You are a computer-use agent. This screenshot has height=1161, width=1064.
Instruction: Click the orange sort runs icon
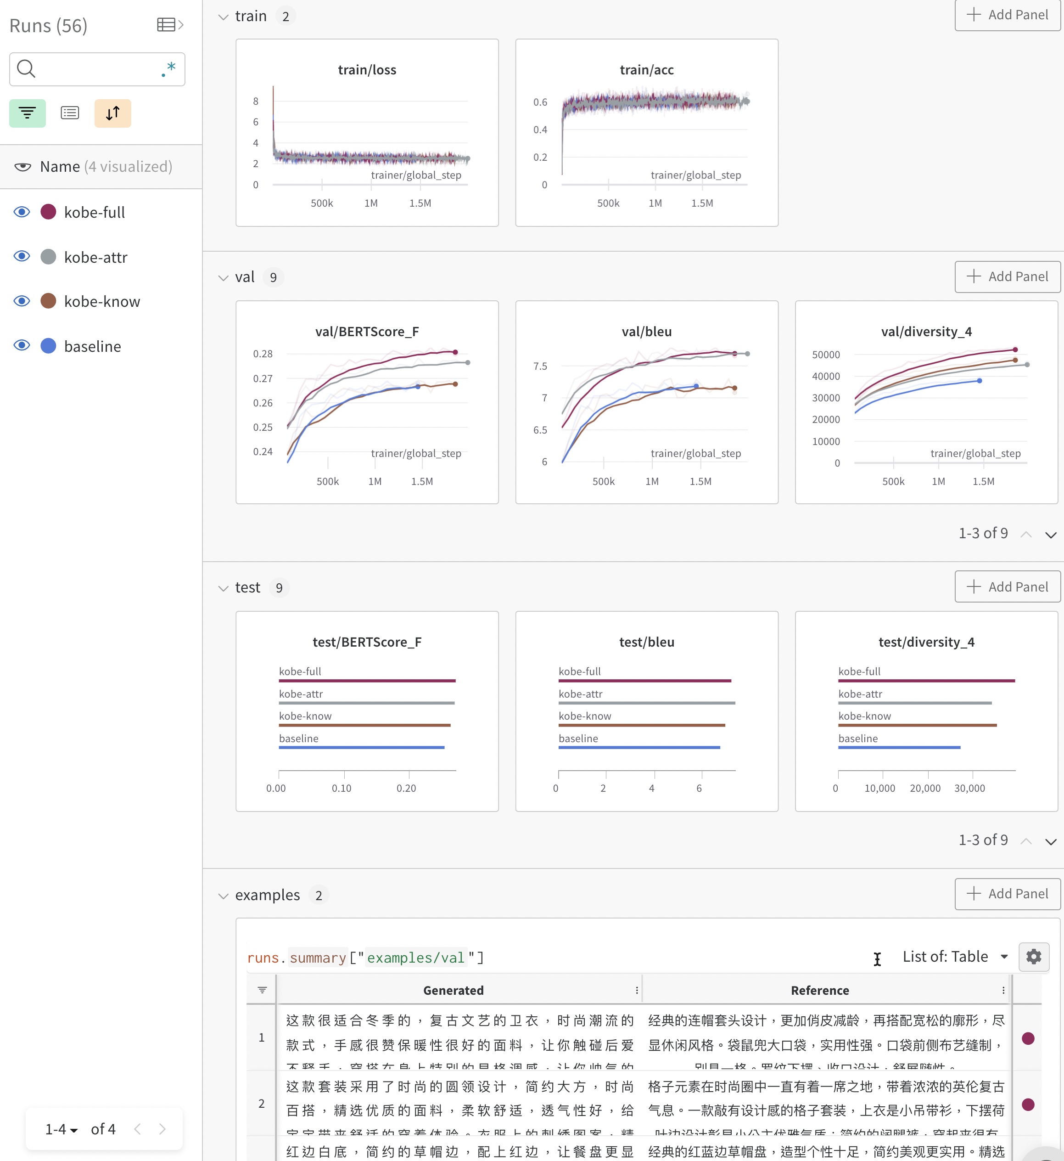tap(113, 113)
